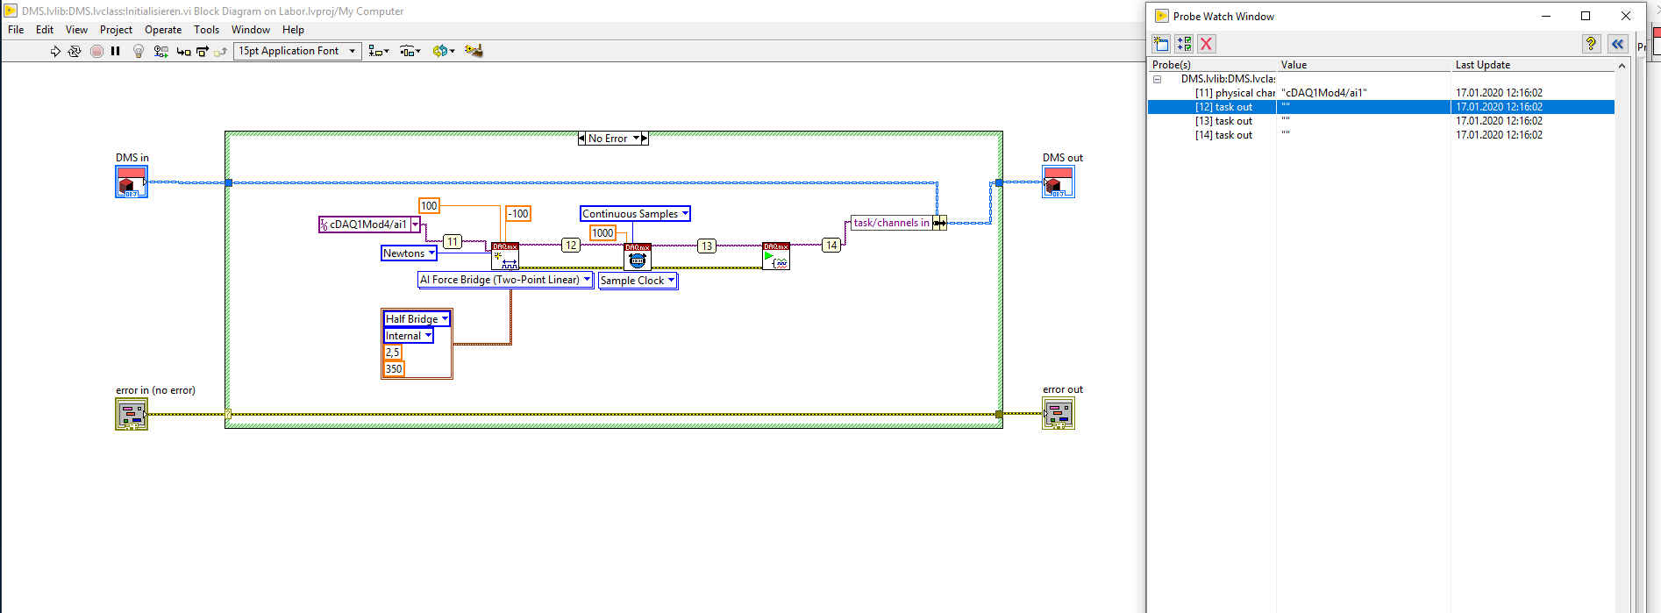1661x613 pixels.
Task: Open the Operate menu
Action: (x=163, y=30)
